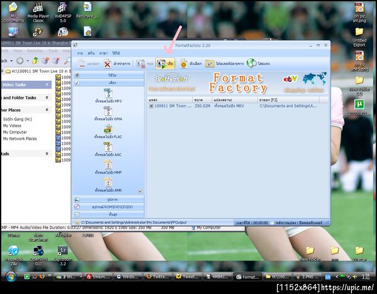This screenshot has width=377, height=294.
Task: Open SoShi Gang (H:) link in Explorer
Action: click(18, 119)
